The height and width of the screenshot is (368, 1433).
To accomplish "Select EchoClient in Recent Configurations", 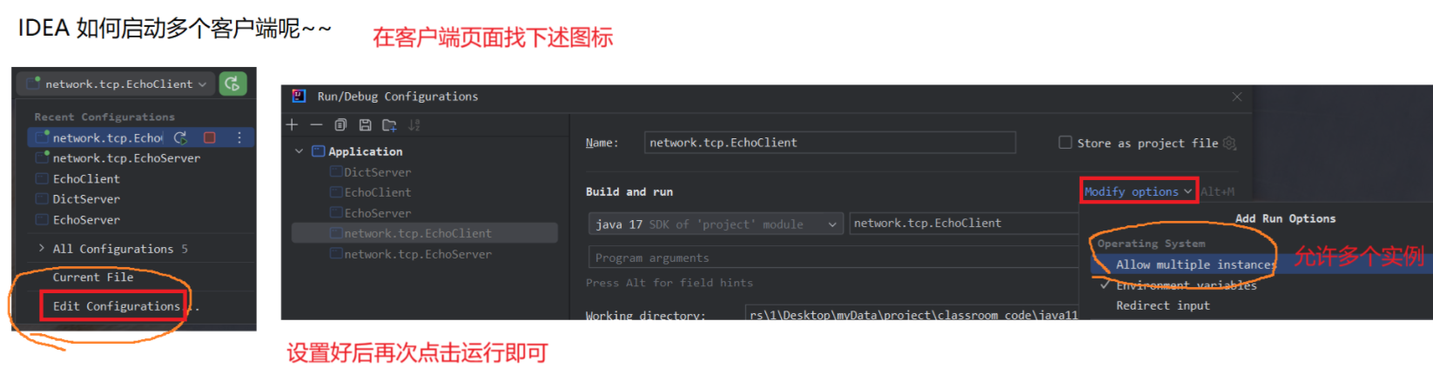I will (x=86, y=178).
